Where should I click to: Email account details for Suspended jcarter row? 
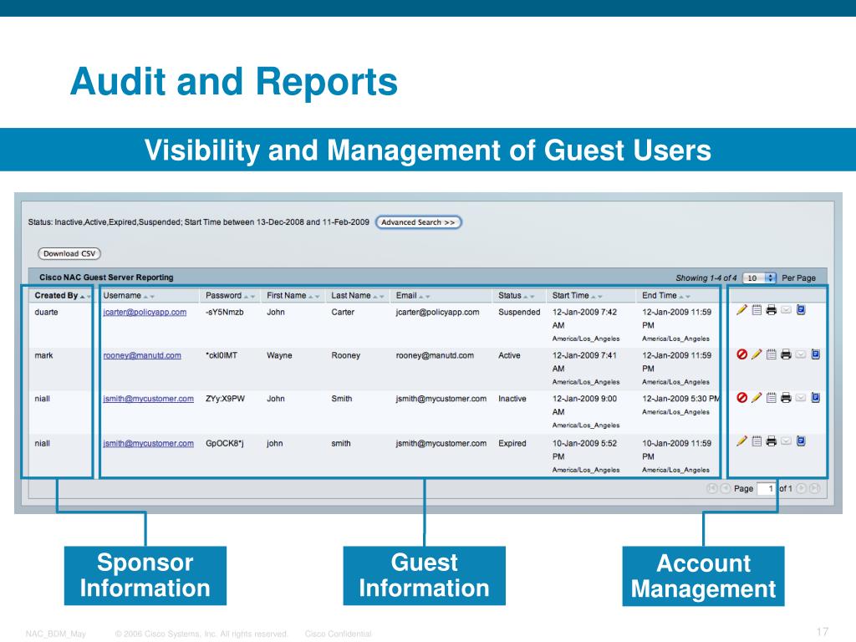[x=786, y=310]
